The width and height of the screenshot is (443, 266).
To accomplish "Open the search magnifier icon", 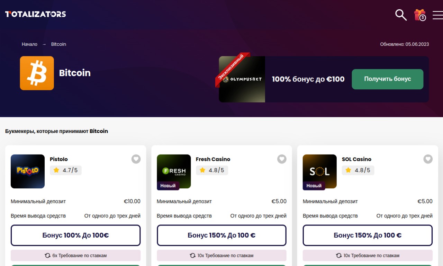I will pos(401,15).
